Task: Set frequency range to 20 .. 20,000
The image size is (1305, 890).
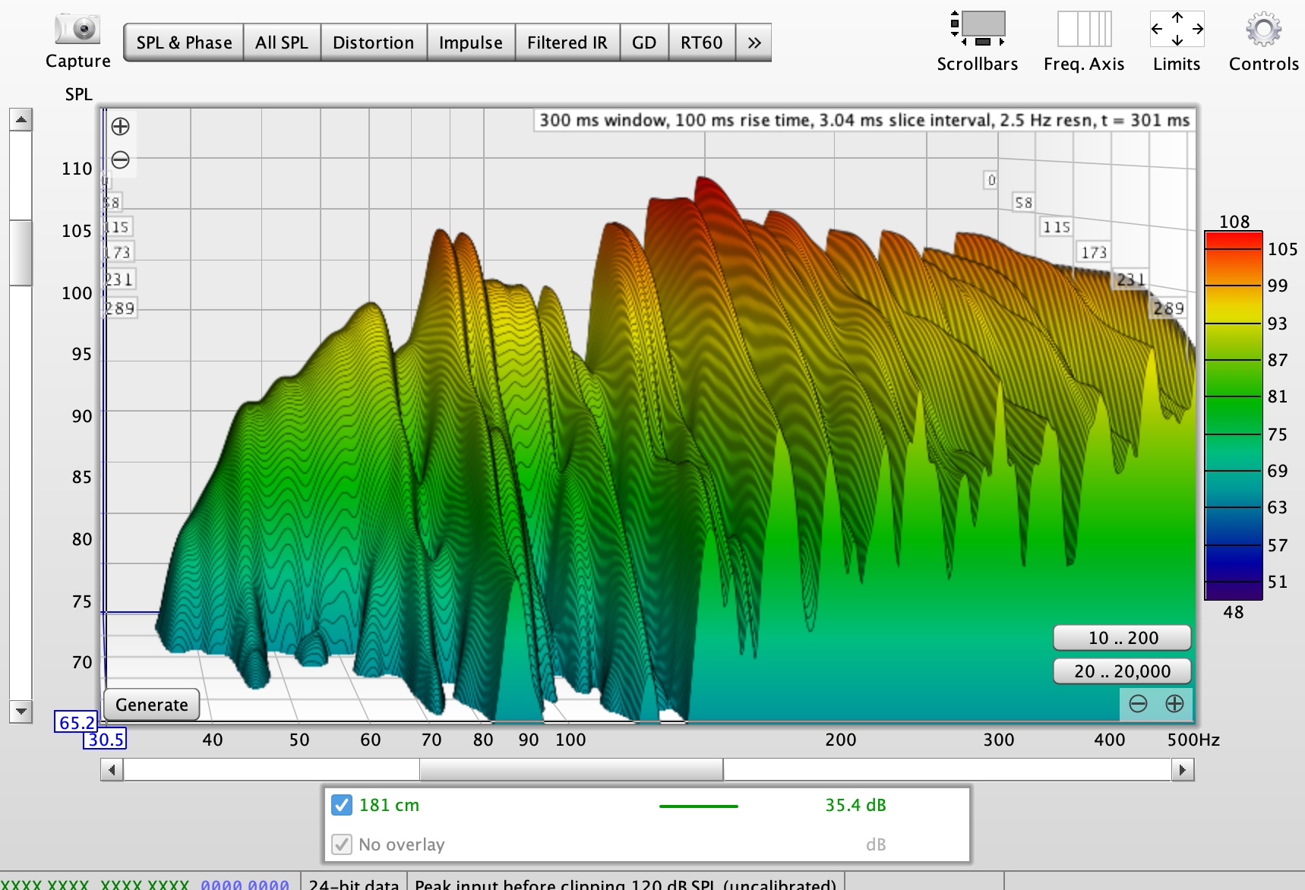Action: (1122, 671)
